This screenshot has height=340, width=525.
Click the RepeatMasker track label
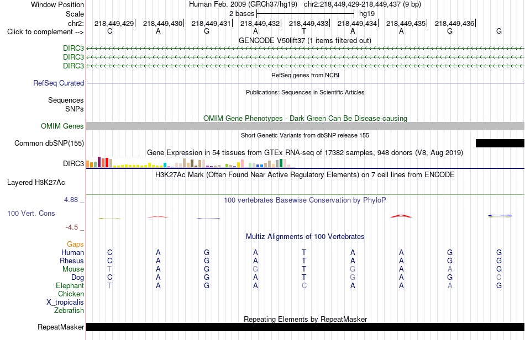[x=61, y=327]
